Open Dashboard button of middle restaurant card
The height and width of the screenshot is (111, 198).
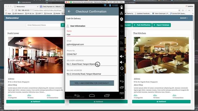tap(98, 101)
